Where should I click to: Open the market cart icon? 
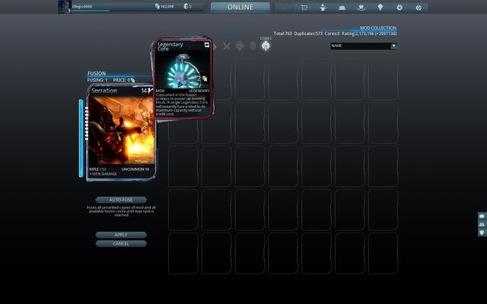pyautogui.click(x=304, y=8)
